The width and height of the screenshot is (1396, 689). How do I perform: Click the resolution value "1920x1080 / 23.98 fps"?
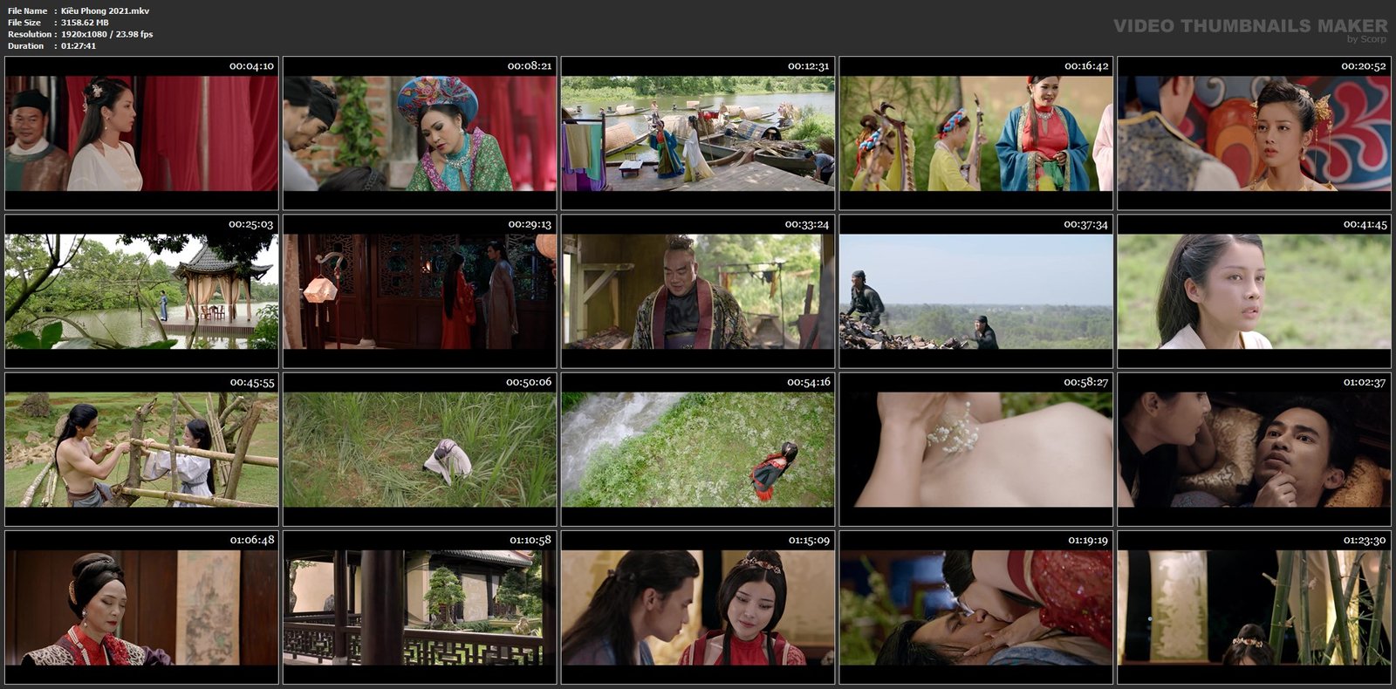(x=106, y=34)
